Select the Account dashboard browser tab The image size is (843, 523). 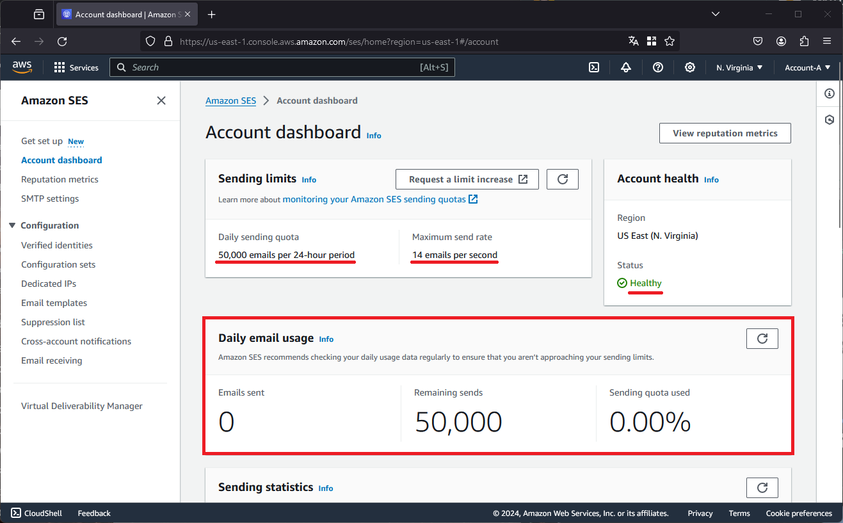[127, 14]
